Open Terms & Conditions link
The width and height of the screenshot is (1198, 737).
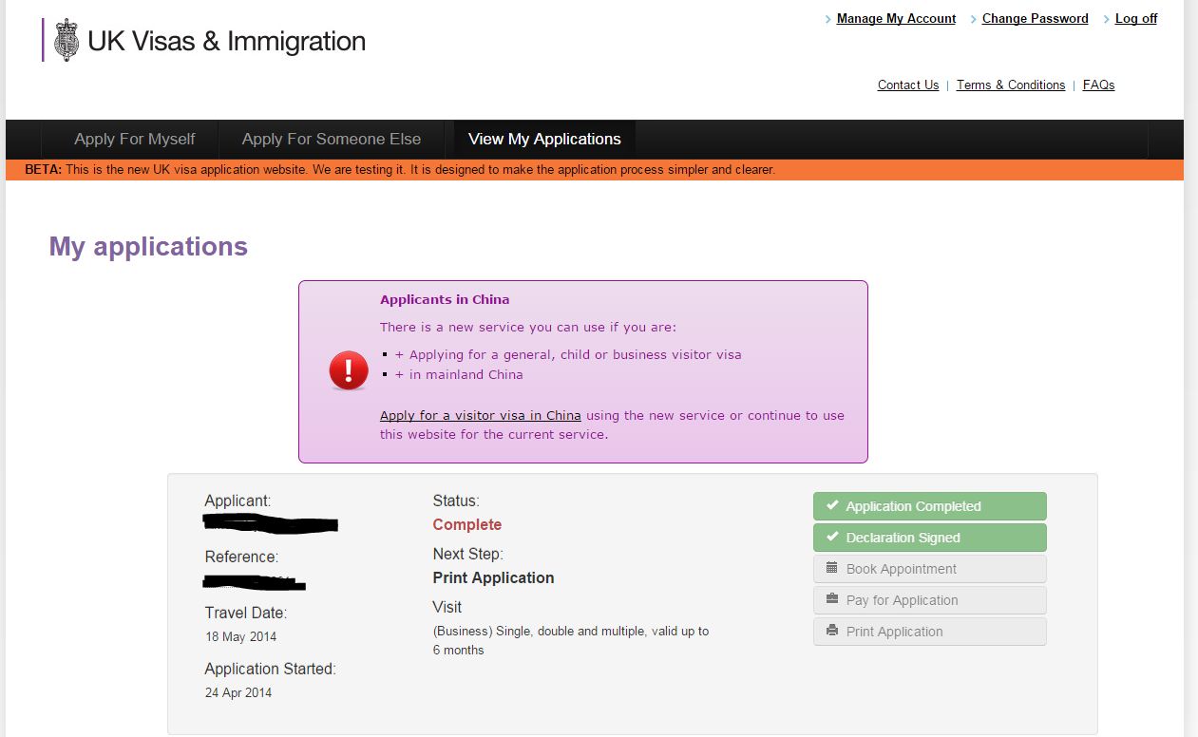pos(1011,85)
